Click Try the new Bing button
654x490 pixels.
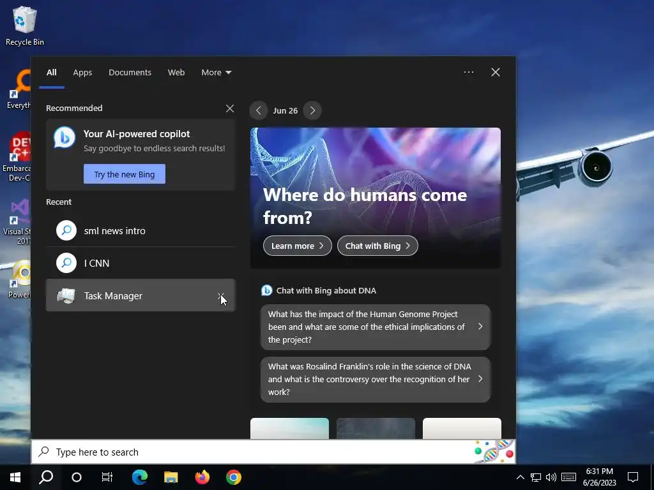125,174
